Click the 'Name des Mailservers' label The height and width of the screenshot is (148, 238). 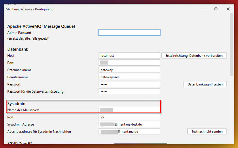click(23, 110)
